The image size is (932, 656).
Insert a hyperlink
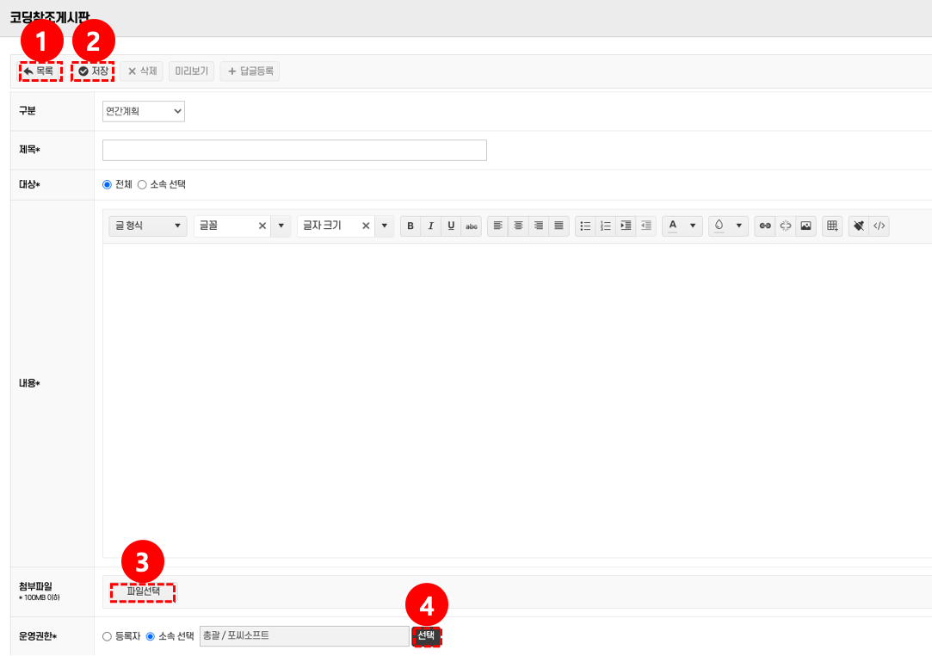coord(764,226)
